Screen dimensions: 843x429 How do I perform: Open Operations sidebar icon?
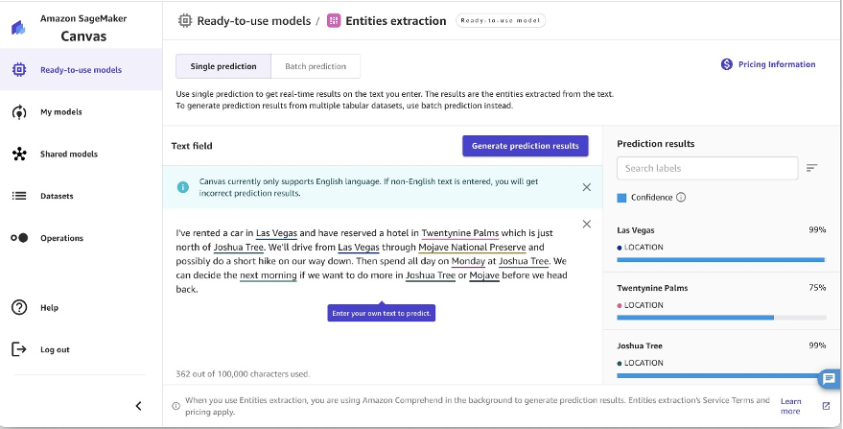pos(19,238)
